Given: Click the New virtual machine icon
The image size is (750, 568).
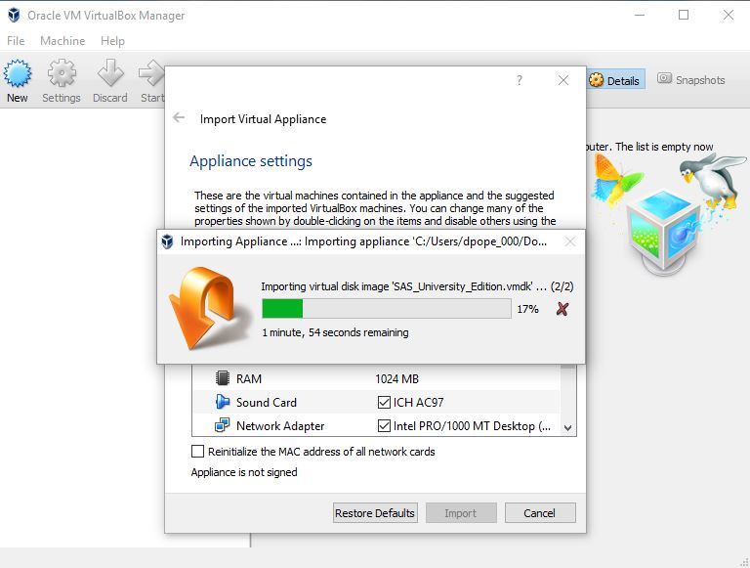Looking at the screenshot, I should coord(18,73).
